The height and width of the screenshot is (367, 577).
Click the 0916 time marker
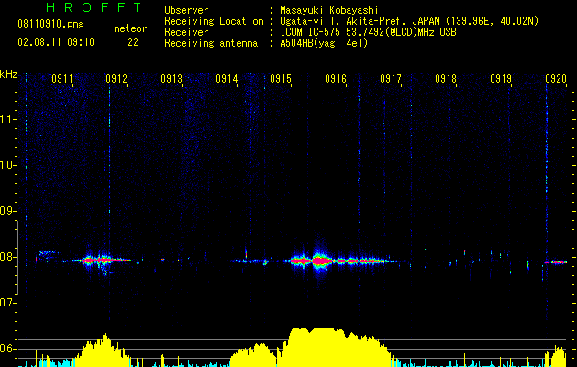coord(336,79)
